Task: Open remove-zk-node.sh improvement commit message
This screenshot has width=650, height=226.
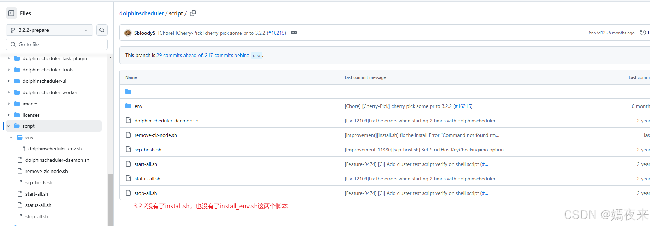Action: click(422, 135)
